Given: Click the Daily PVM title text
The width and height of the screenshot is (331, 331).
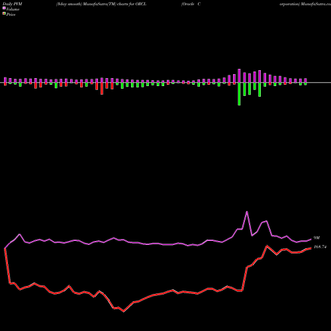Looking at the screenshot, I should 13,4.
